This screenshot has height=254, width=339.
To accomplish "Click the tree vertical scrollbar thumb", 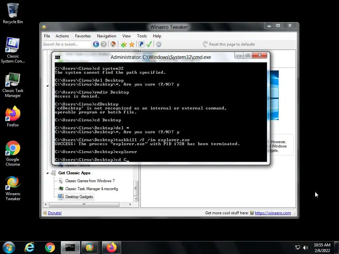I will tap(136, 188).
